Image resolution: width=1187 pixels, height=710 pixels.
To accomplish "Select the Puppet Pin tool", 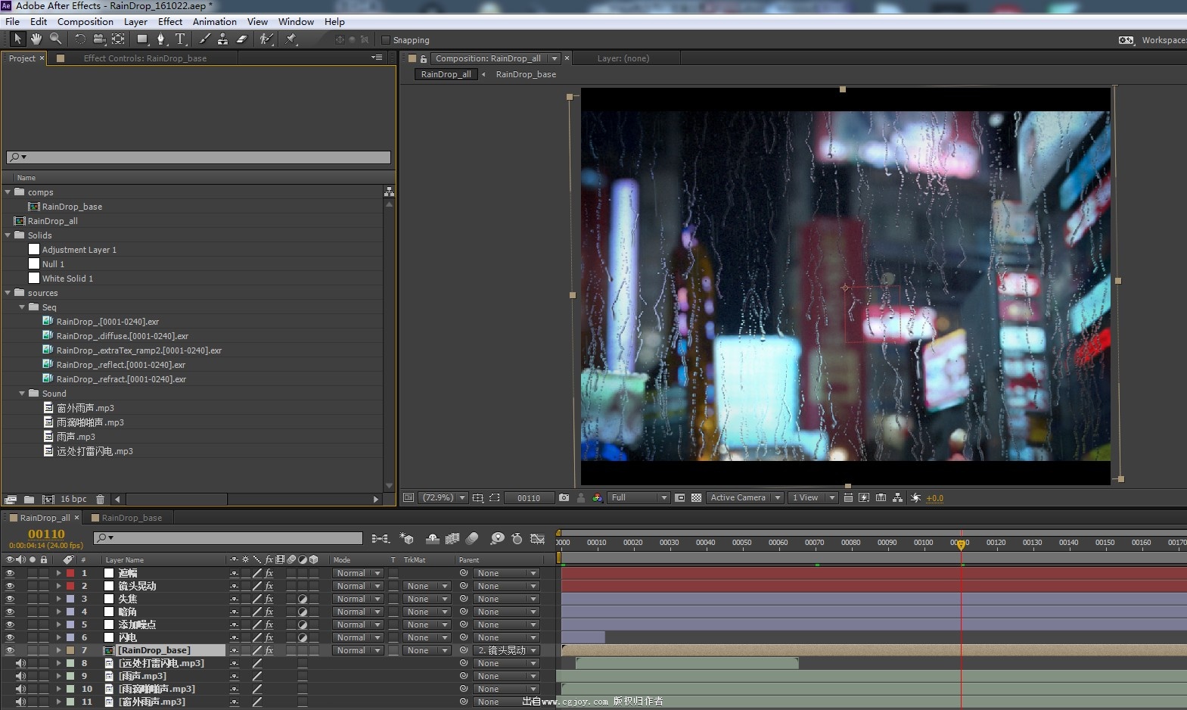I will [291, 39].
